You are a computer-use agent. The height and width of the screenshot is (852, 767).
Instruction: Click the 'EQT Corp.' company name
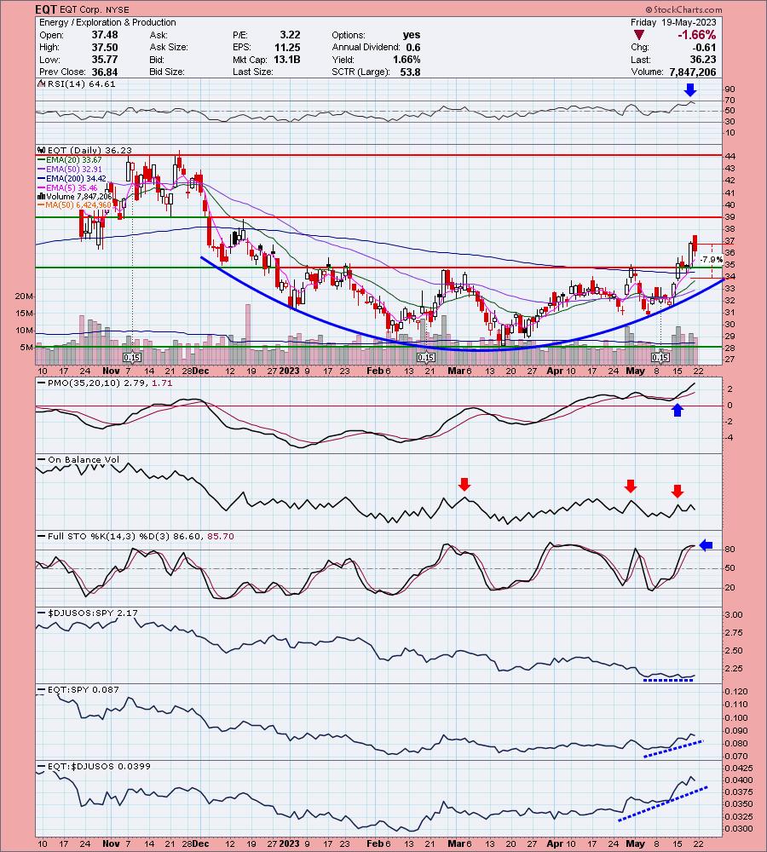(x=80, y=9)
